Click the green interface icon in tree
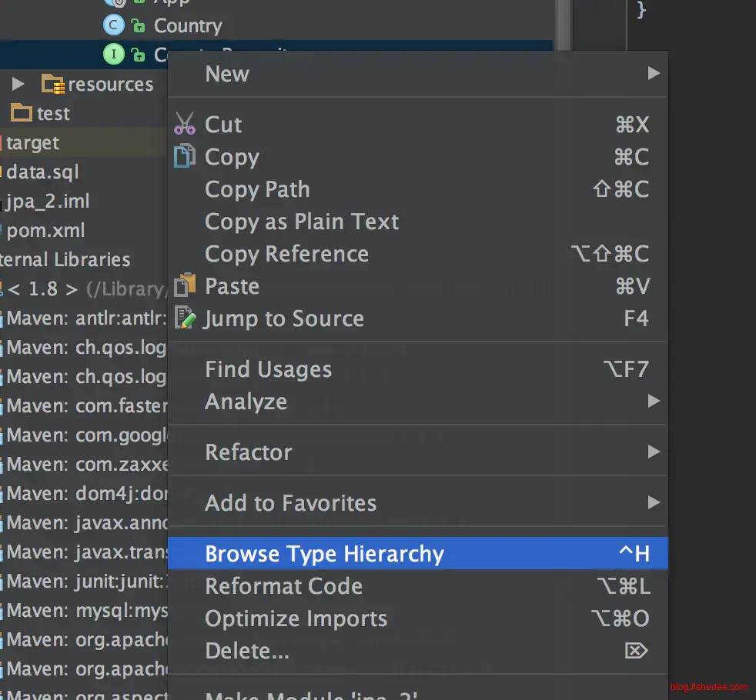 click(x=113, y=55)
